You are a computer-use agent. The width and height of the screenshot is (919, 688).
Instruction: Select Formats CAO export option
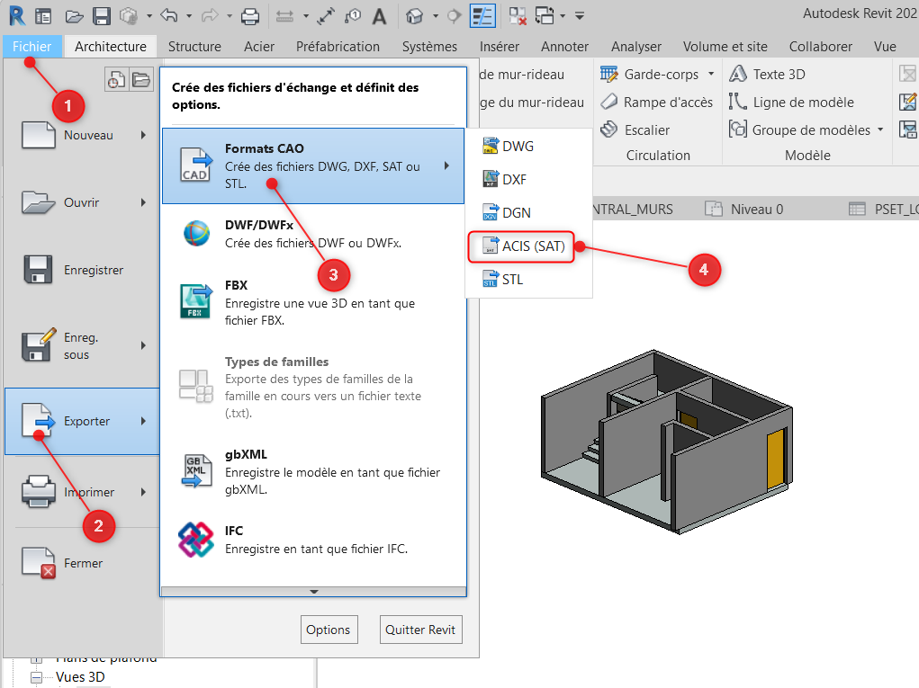tap(313, 166)
